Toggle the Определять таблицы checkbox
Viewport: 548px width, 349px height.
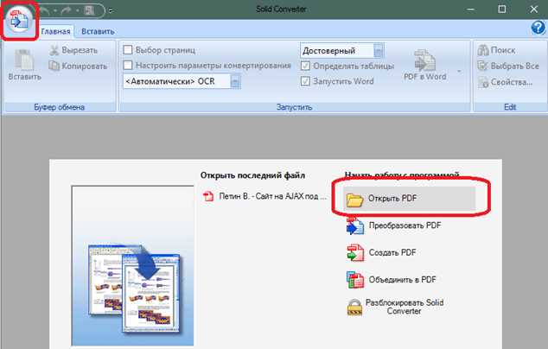point(305,66)
